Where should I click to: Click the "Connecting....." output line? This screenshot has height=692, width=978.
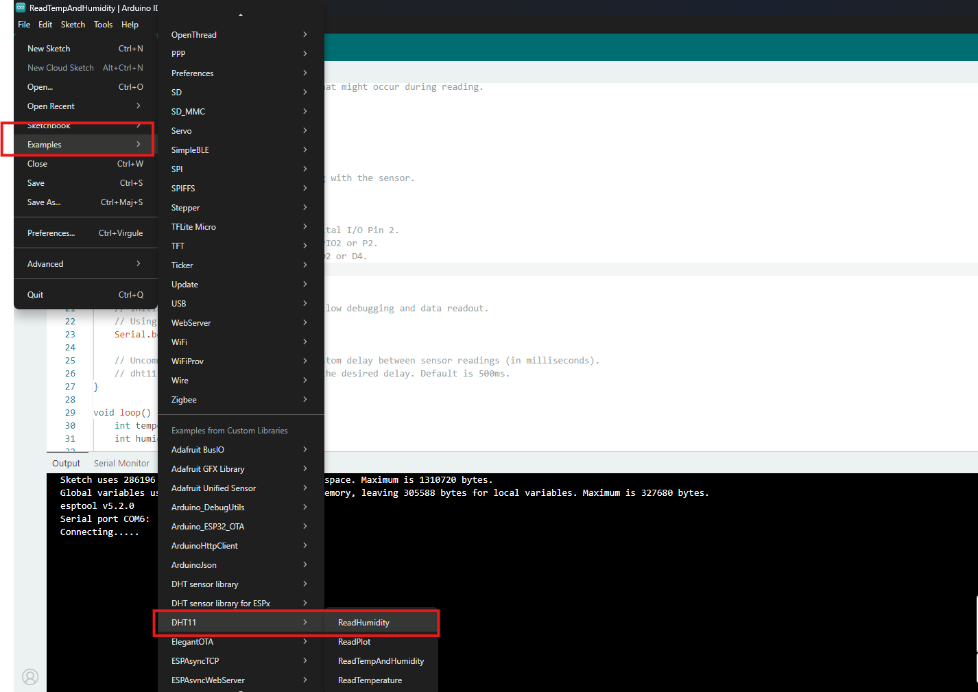tap(99, 532)
